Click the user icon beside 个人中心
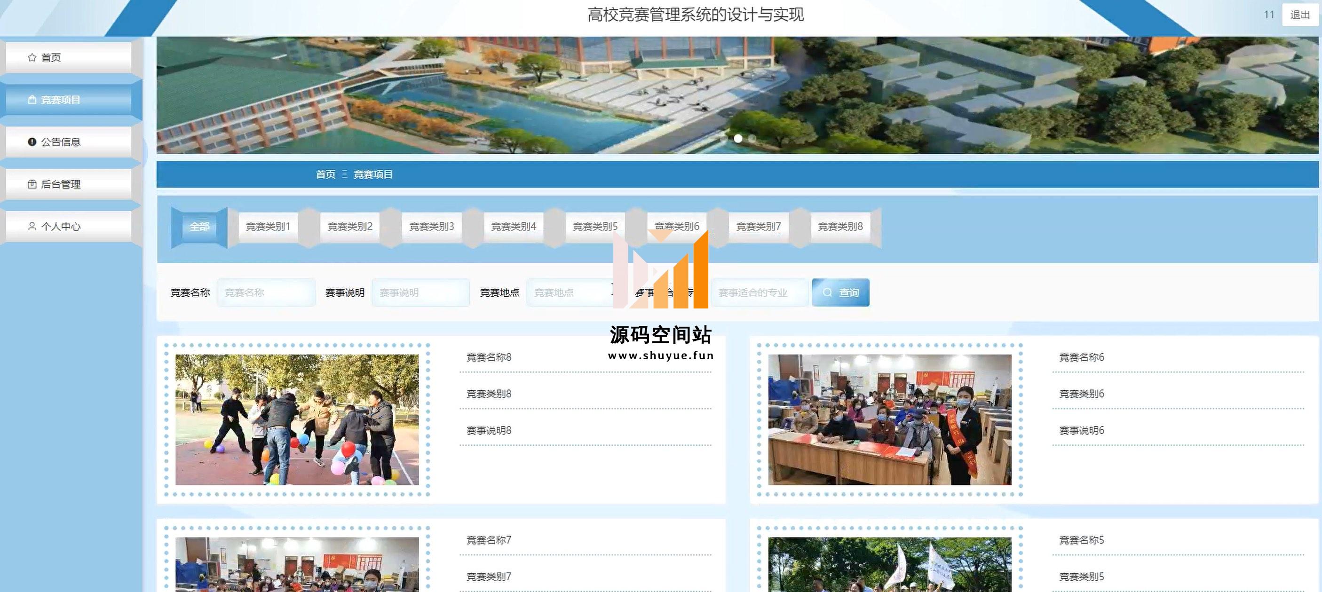This screenshot has width=1322, height=592. click(32, 226)
